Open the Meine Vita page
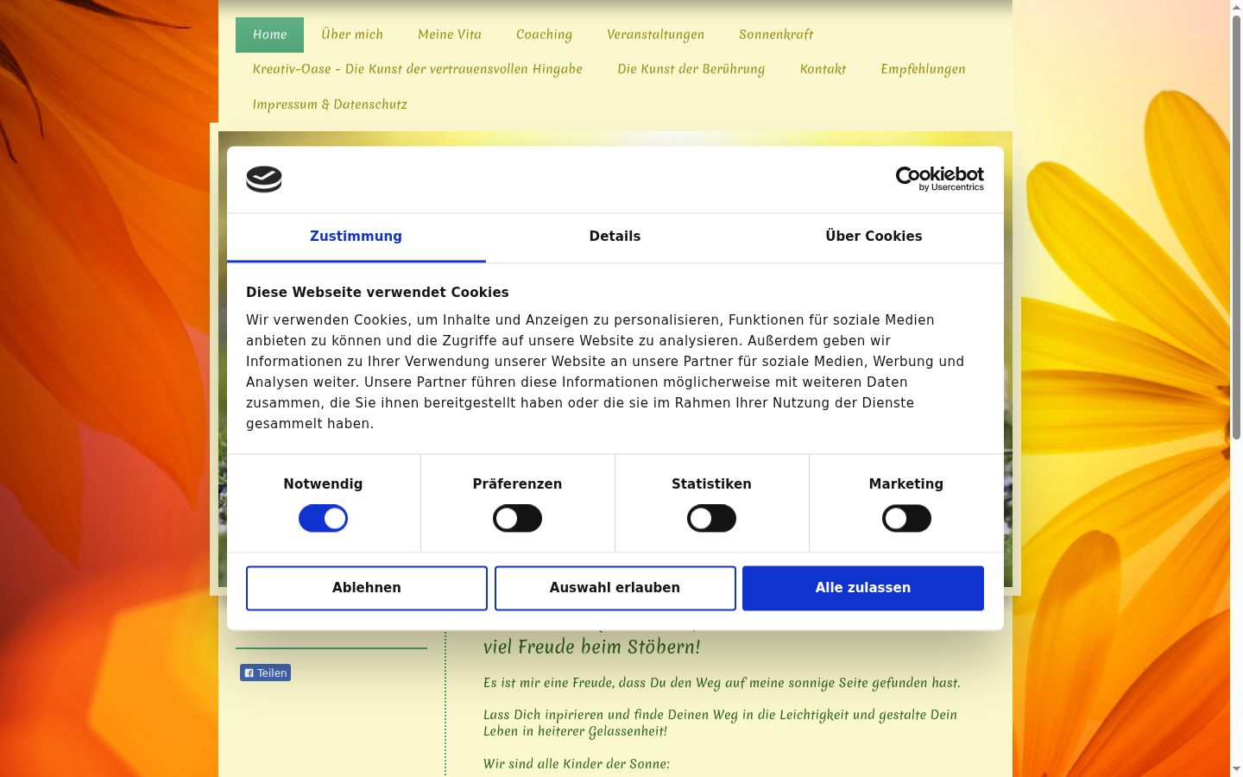The width and height of the screenshot is (1243, 777). point(450,35)
